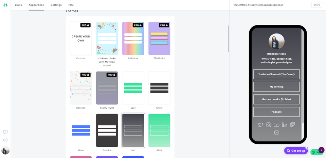The height and width of the screenshot is (158, 326).
Task: Click the Twitch icon in phone preview
Action: (292, 125)
